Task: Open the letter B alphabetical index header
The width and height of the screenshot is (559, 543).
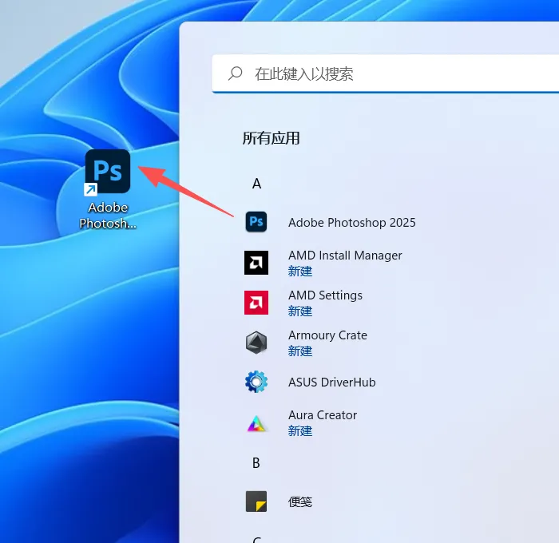Action: 256,463
